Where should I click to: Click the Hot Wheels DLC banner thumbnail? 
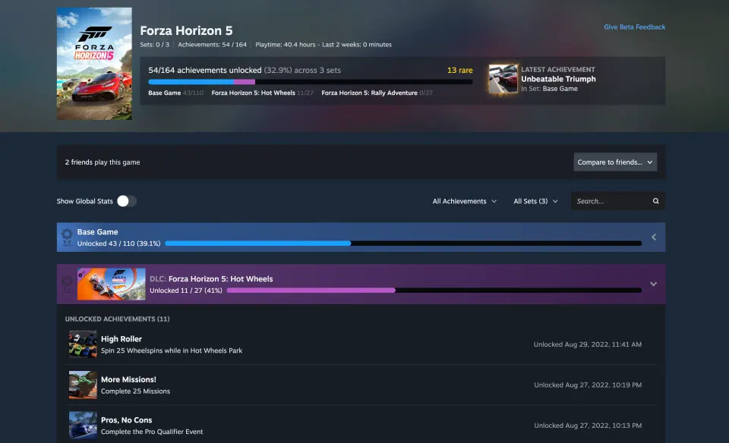coord(112,284)
